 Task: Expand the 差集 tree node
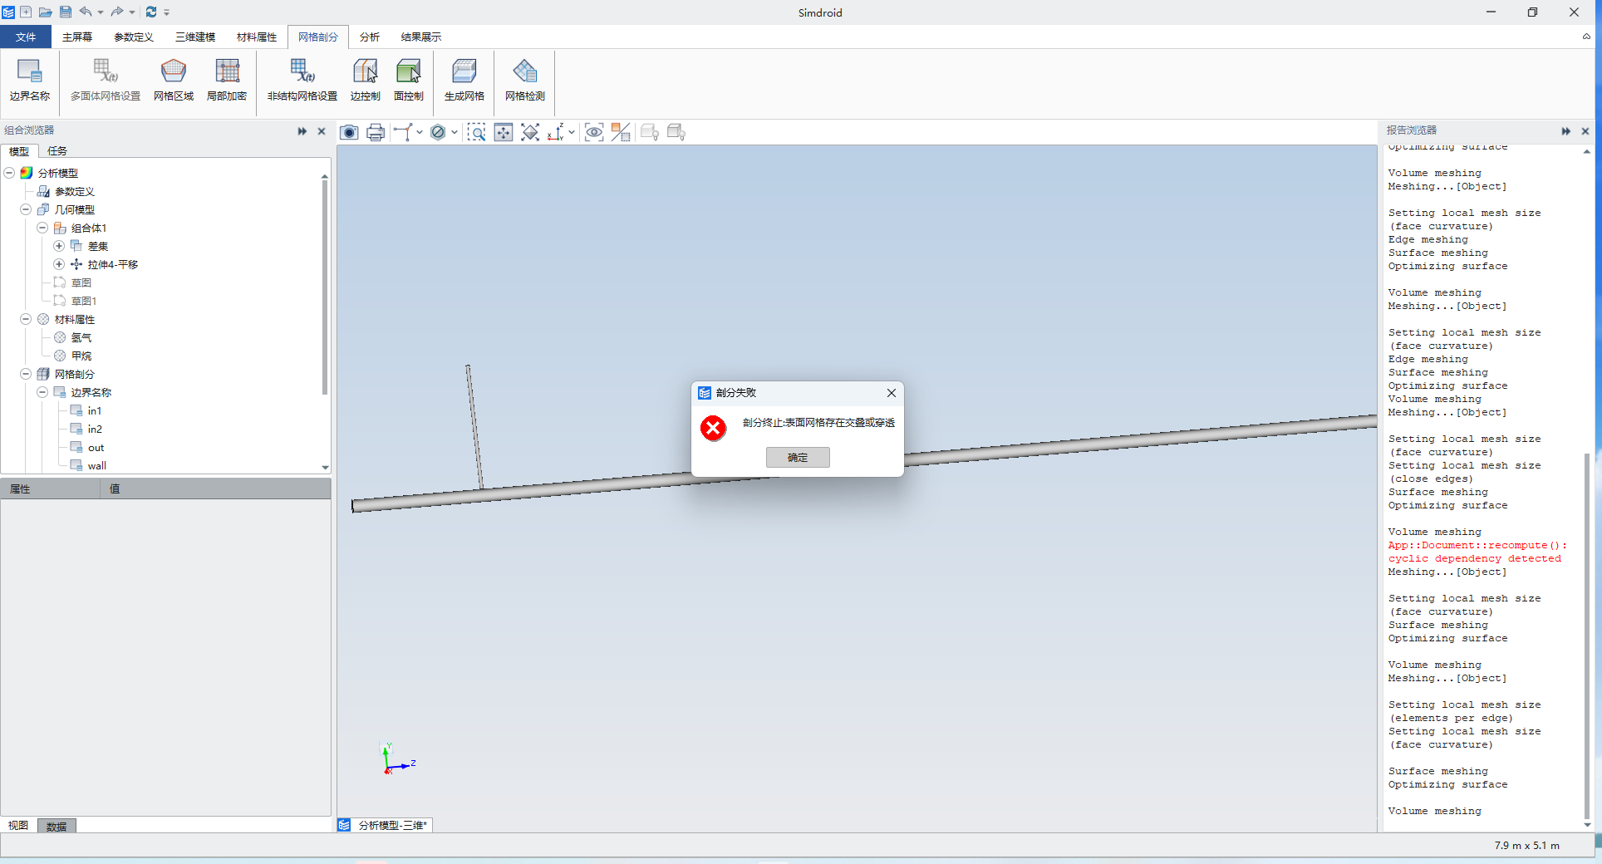click(x=59, y=246)
